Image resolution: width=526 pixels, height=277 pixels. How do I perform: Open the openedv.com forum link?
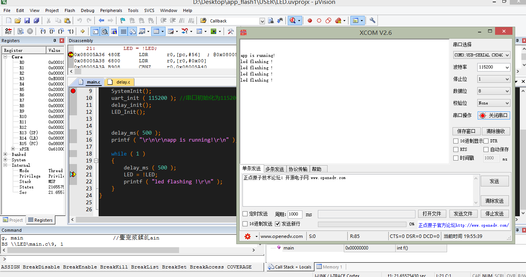463,225
